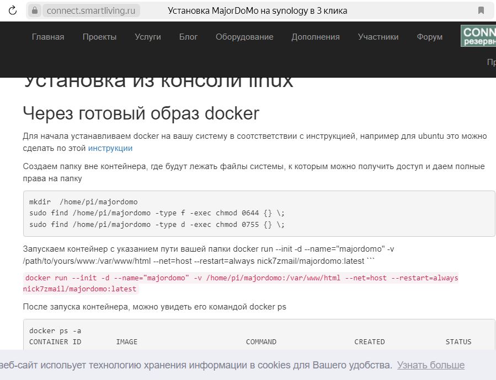Follow the инструкции link for ubuntu

click(110, 148)
